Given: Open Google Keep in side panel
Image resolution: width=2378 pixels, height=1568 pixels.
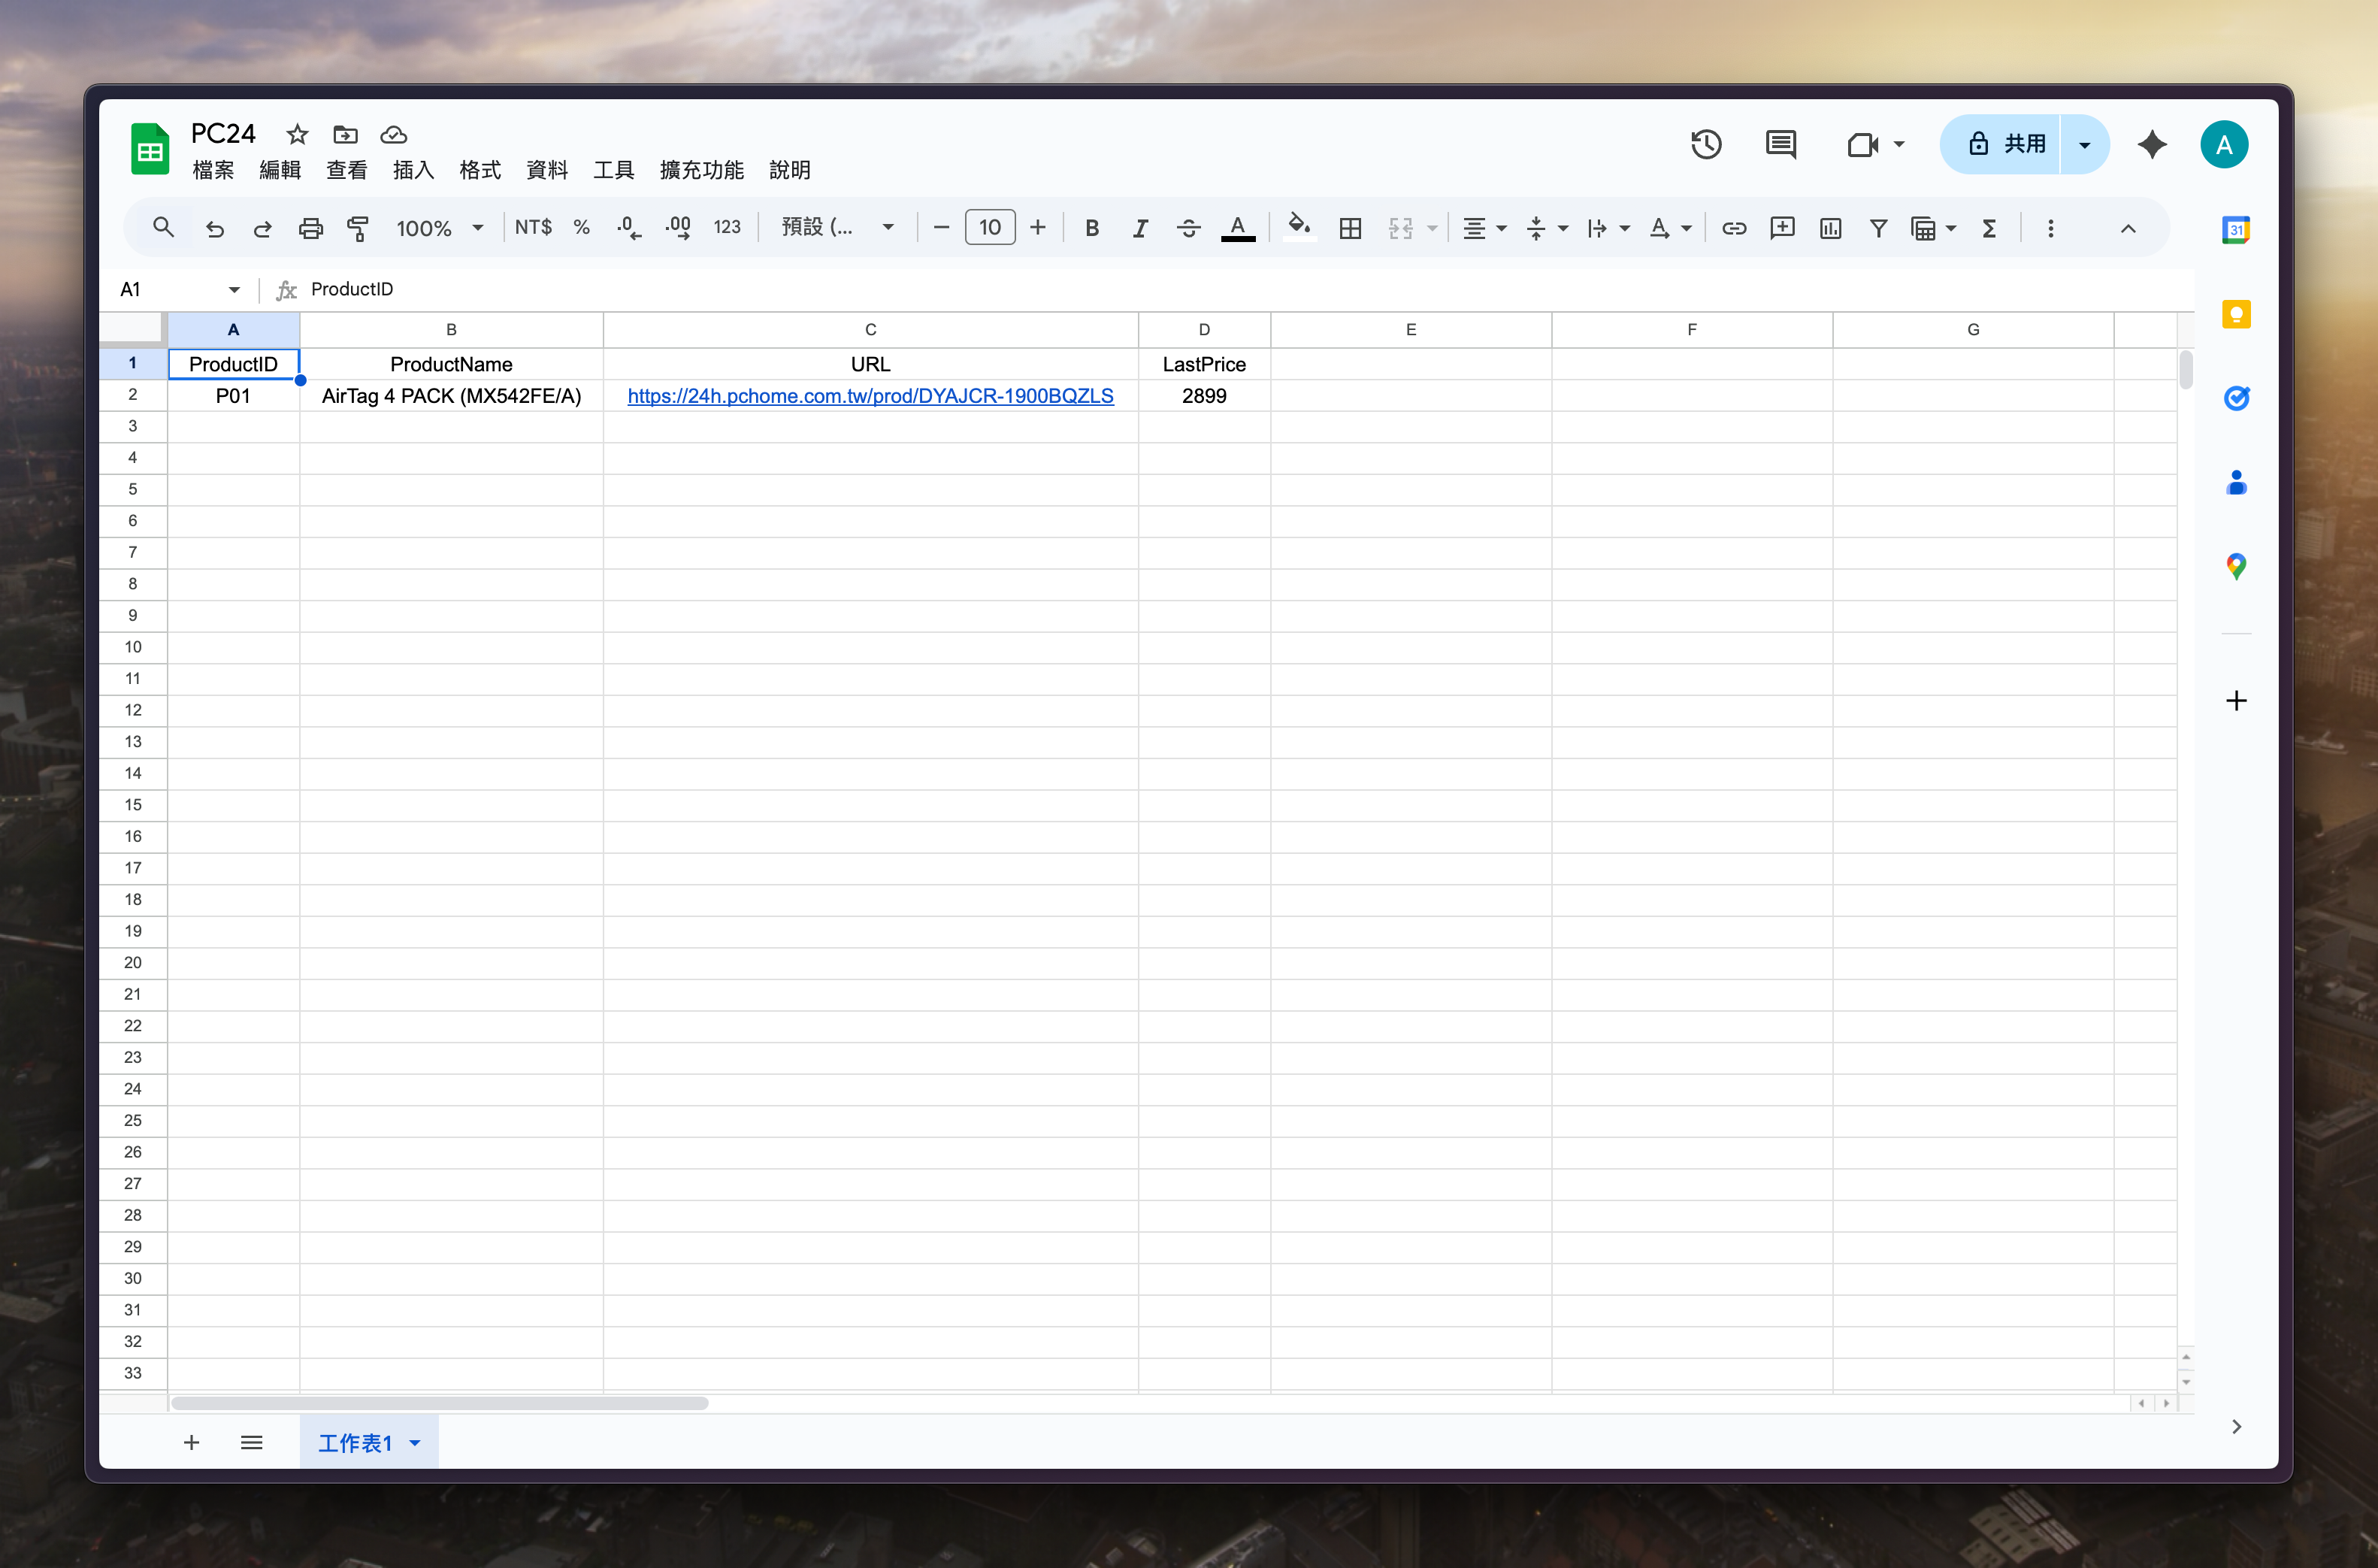Looking at the screenshot, I should (2235, 314).
